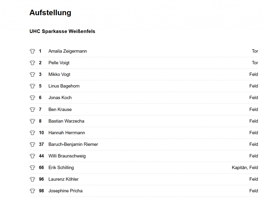Open player Ben Krause

pyautogui.click(x=60, y=109)
